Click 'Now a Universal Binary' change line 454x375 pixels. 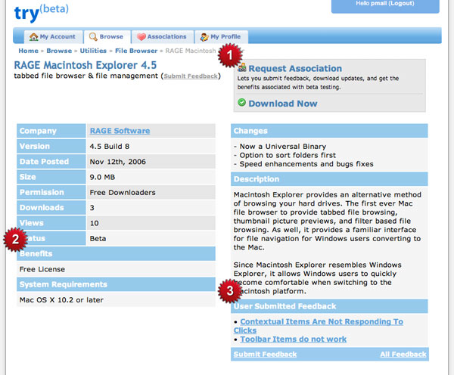coord(282,147)
